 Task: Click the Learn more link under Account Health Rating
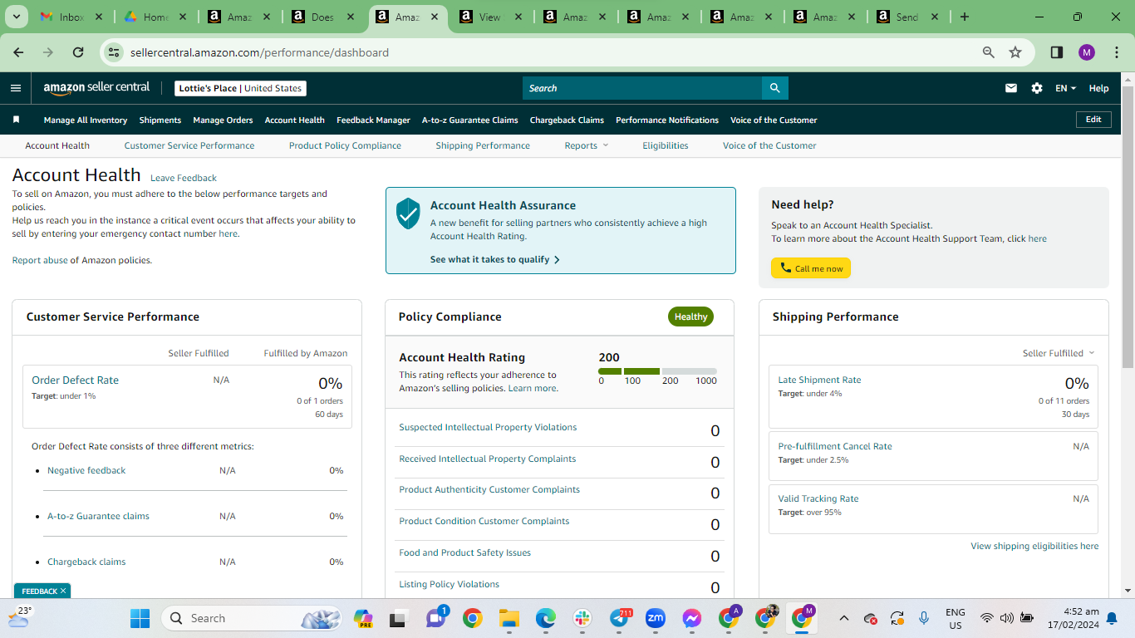[532, 388]
